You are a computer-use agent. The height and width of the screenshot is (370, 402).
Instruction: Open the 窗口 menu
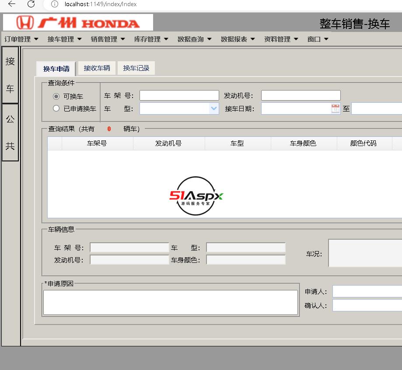pyautogui.click(x=318, y=39)
